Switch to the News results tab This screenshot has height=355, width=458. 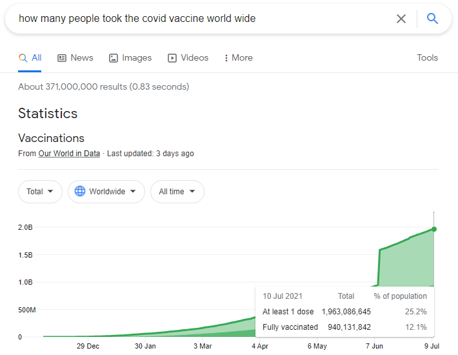point(75,58)
